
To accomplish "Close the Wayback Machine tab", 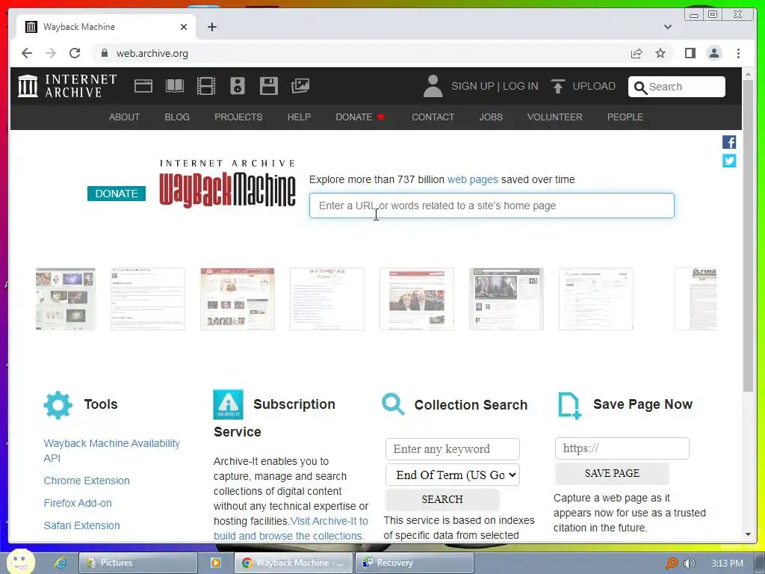I will tap(184, 27).
